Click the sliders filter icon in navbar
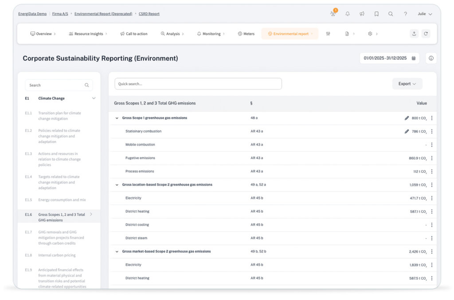454x300 pixels. (328, 34)
